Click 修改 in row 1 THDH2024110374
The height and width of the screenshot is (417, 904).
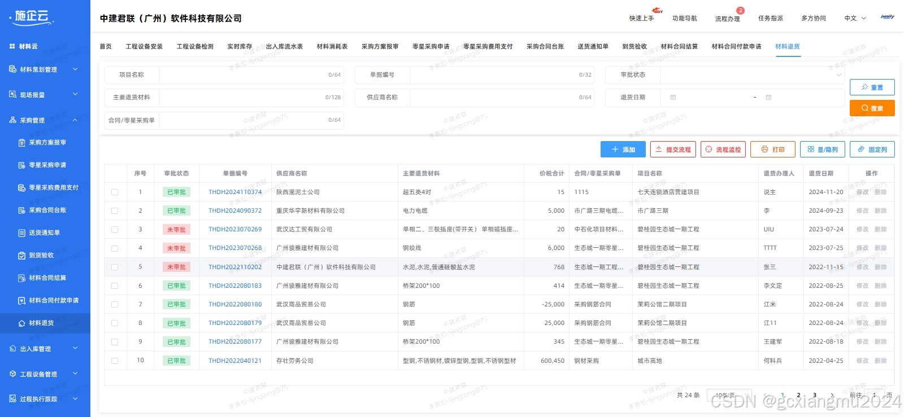click(862, 192)
